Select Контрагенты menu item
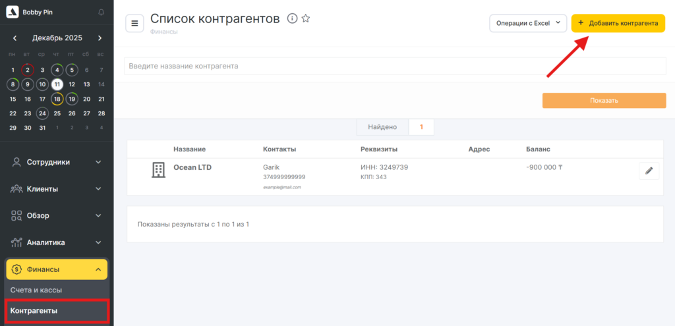The image size is (675, 326). (34, 310)
